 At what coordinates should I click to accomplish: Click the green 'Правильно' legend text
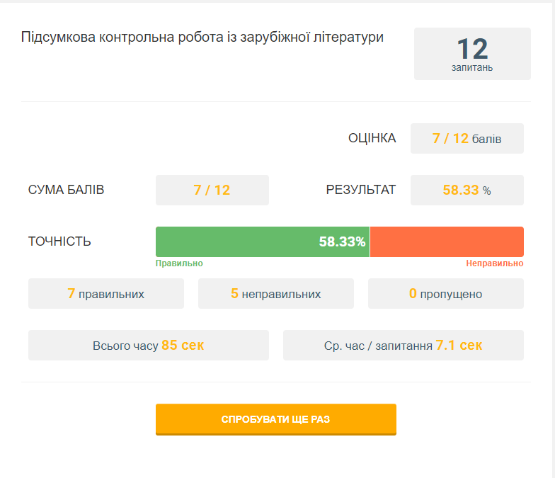(x=179, y=263)
